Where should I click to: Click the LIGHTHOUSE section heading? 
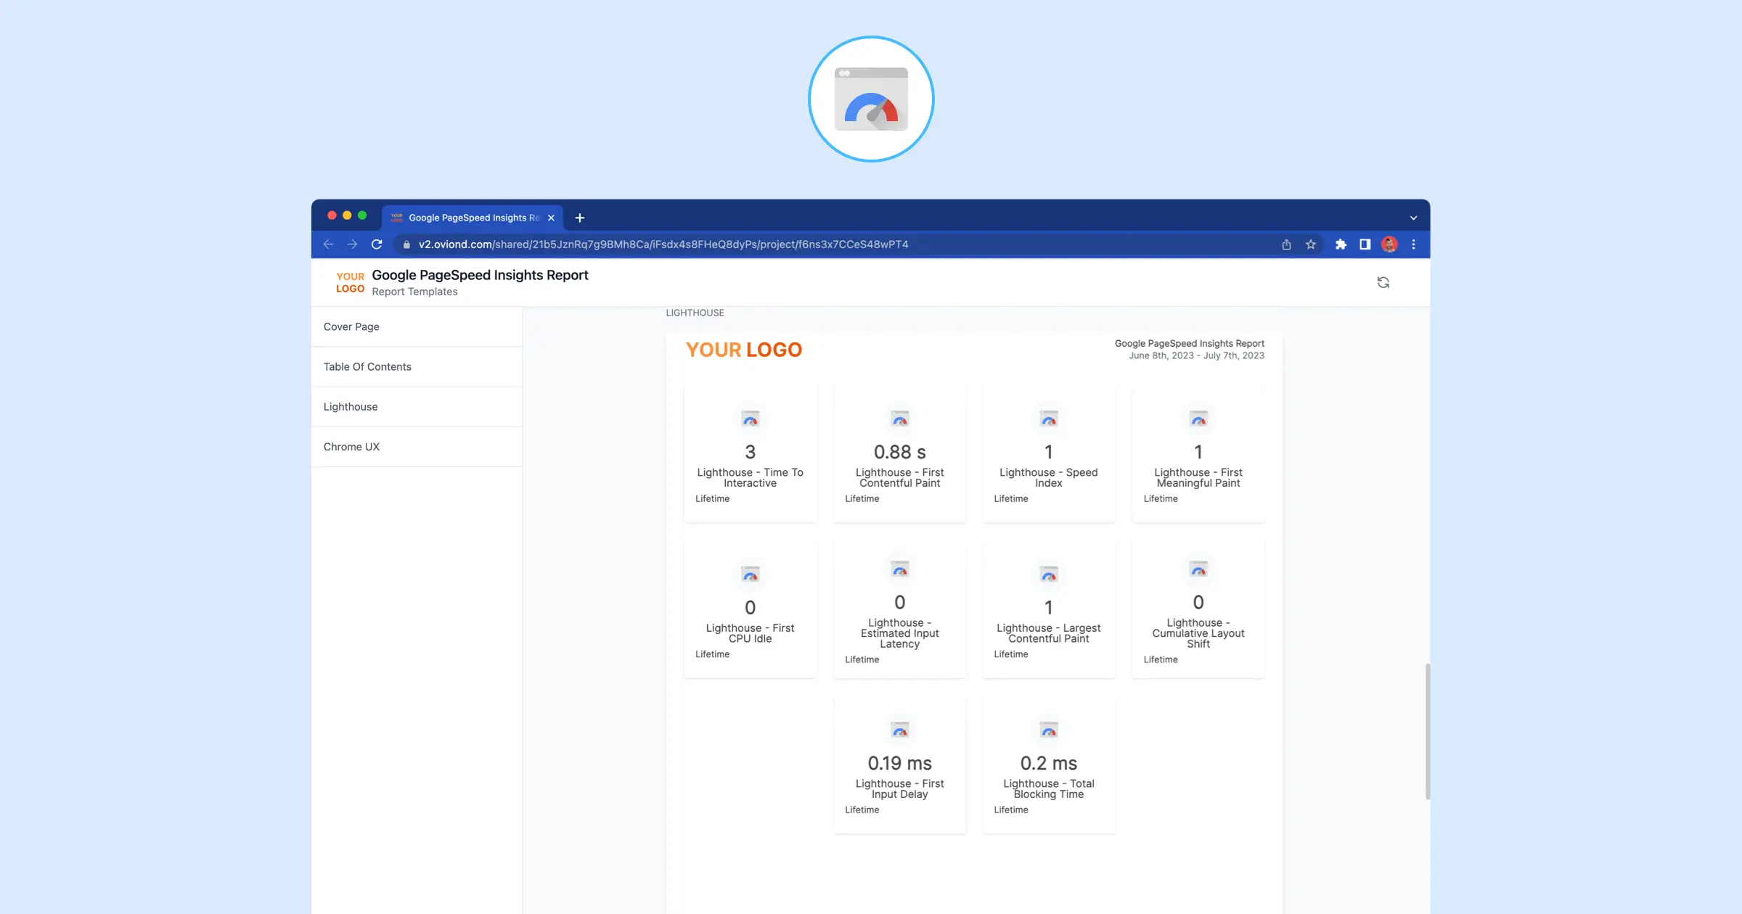695,313
